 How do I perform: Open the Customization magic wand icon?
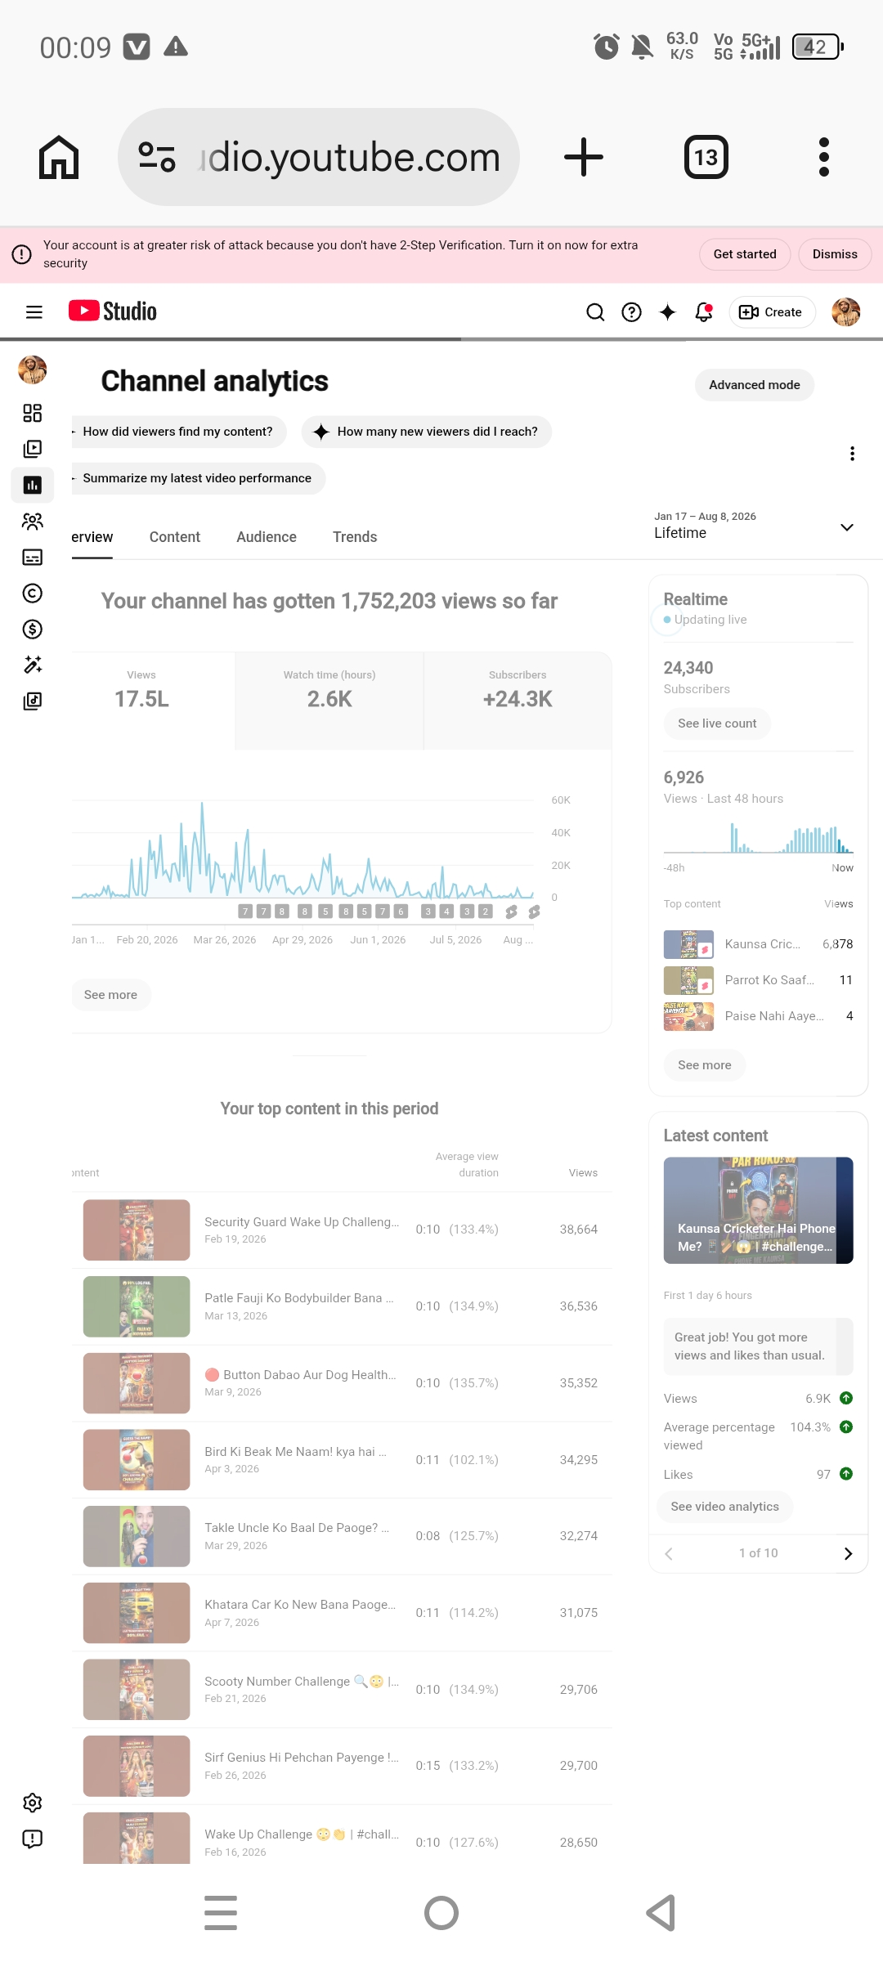pyautogui.click(x=33, y=665)
